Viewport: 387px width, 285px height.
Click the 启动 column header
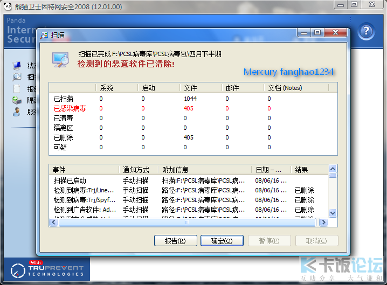coord(158,88)
